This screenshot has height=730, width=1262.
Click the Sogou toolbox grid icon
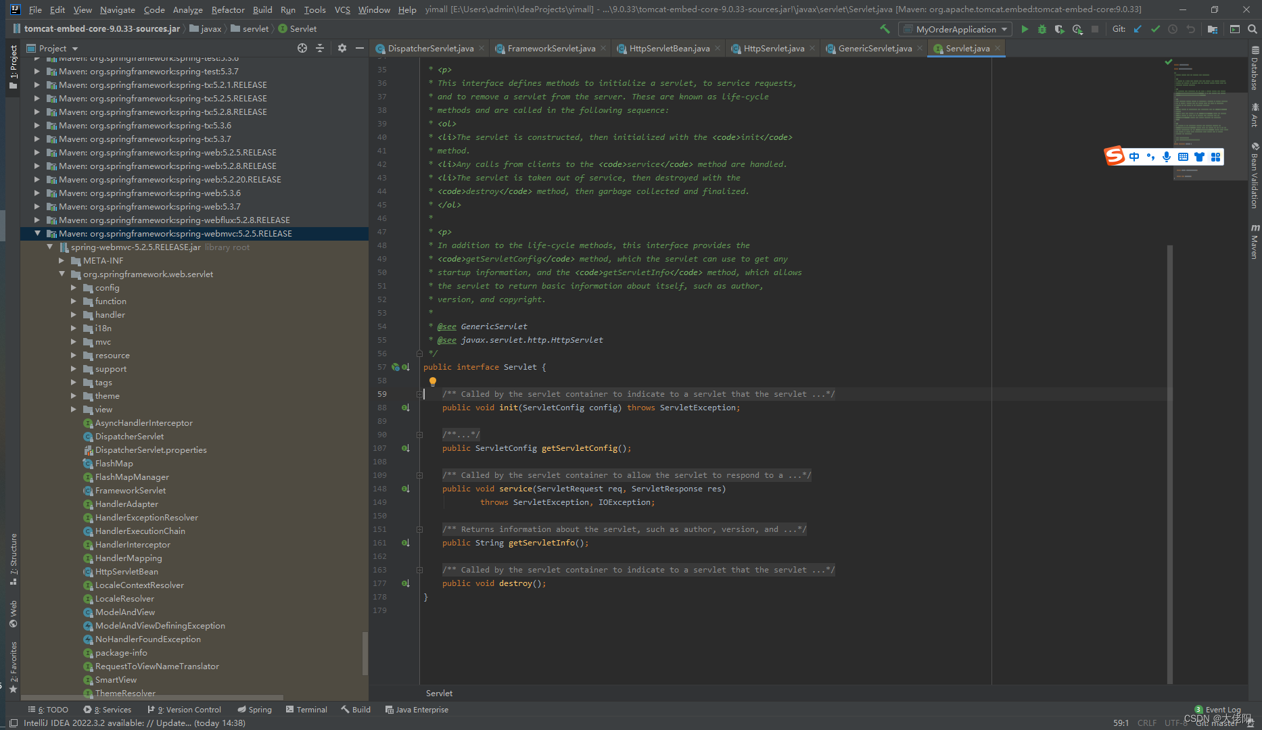point(1215,157)
